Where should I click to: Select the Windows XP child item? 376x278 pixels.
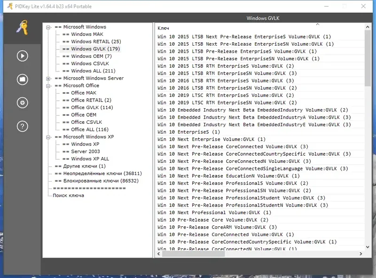tap(81, 144)
